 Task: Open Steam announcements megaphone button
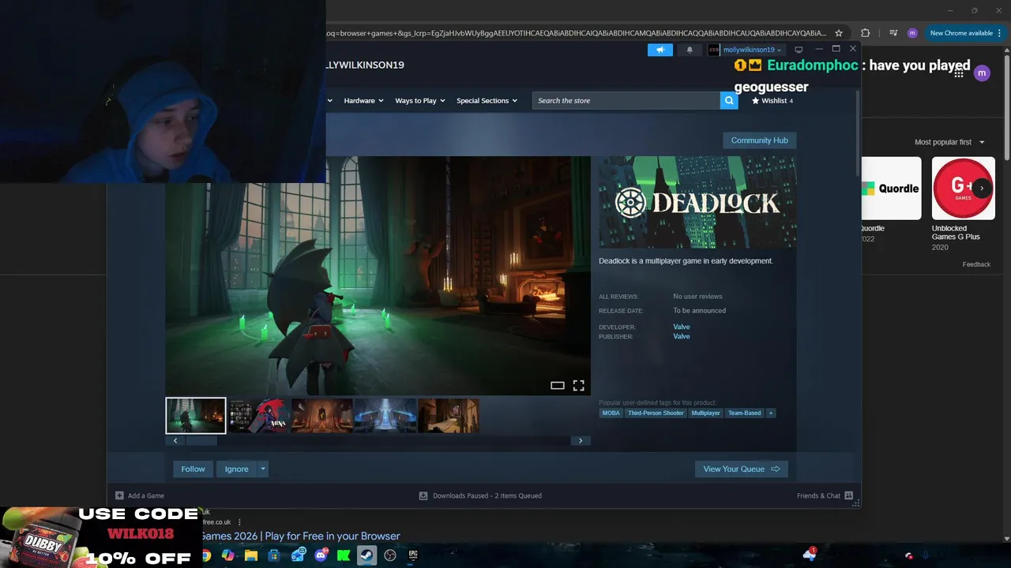(x=660, y=50)
